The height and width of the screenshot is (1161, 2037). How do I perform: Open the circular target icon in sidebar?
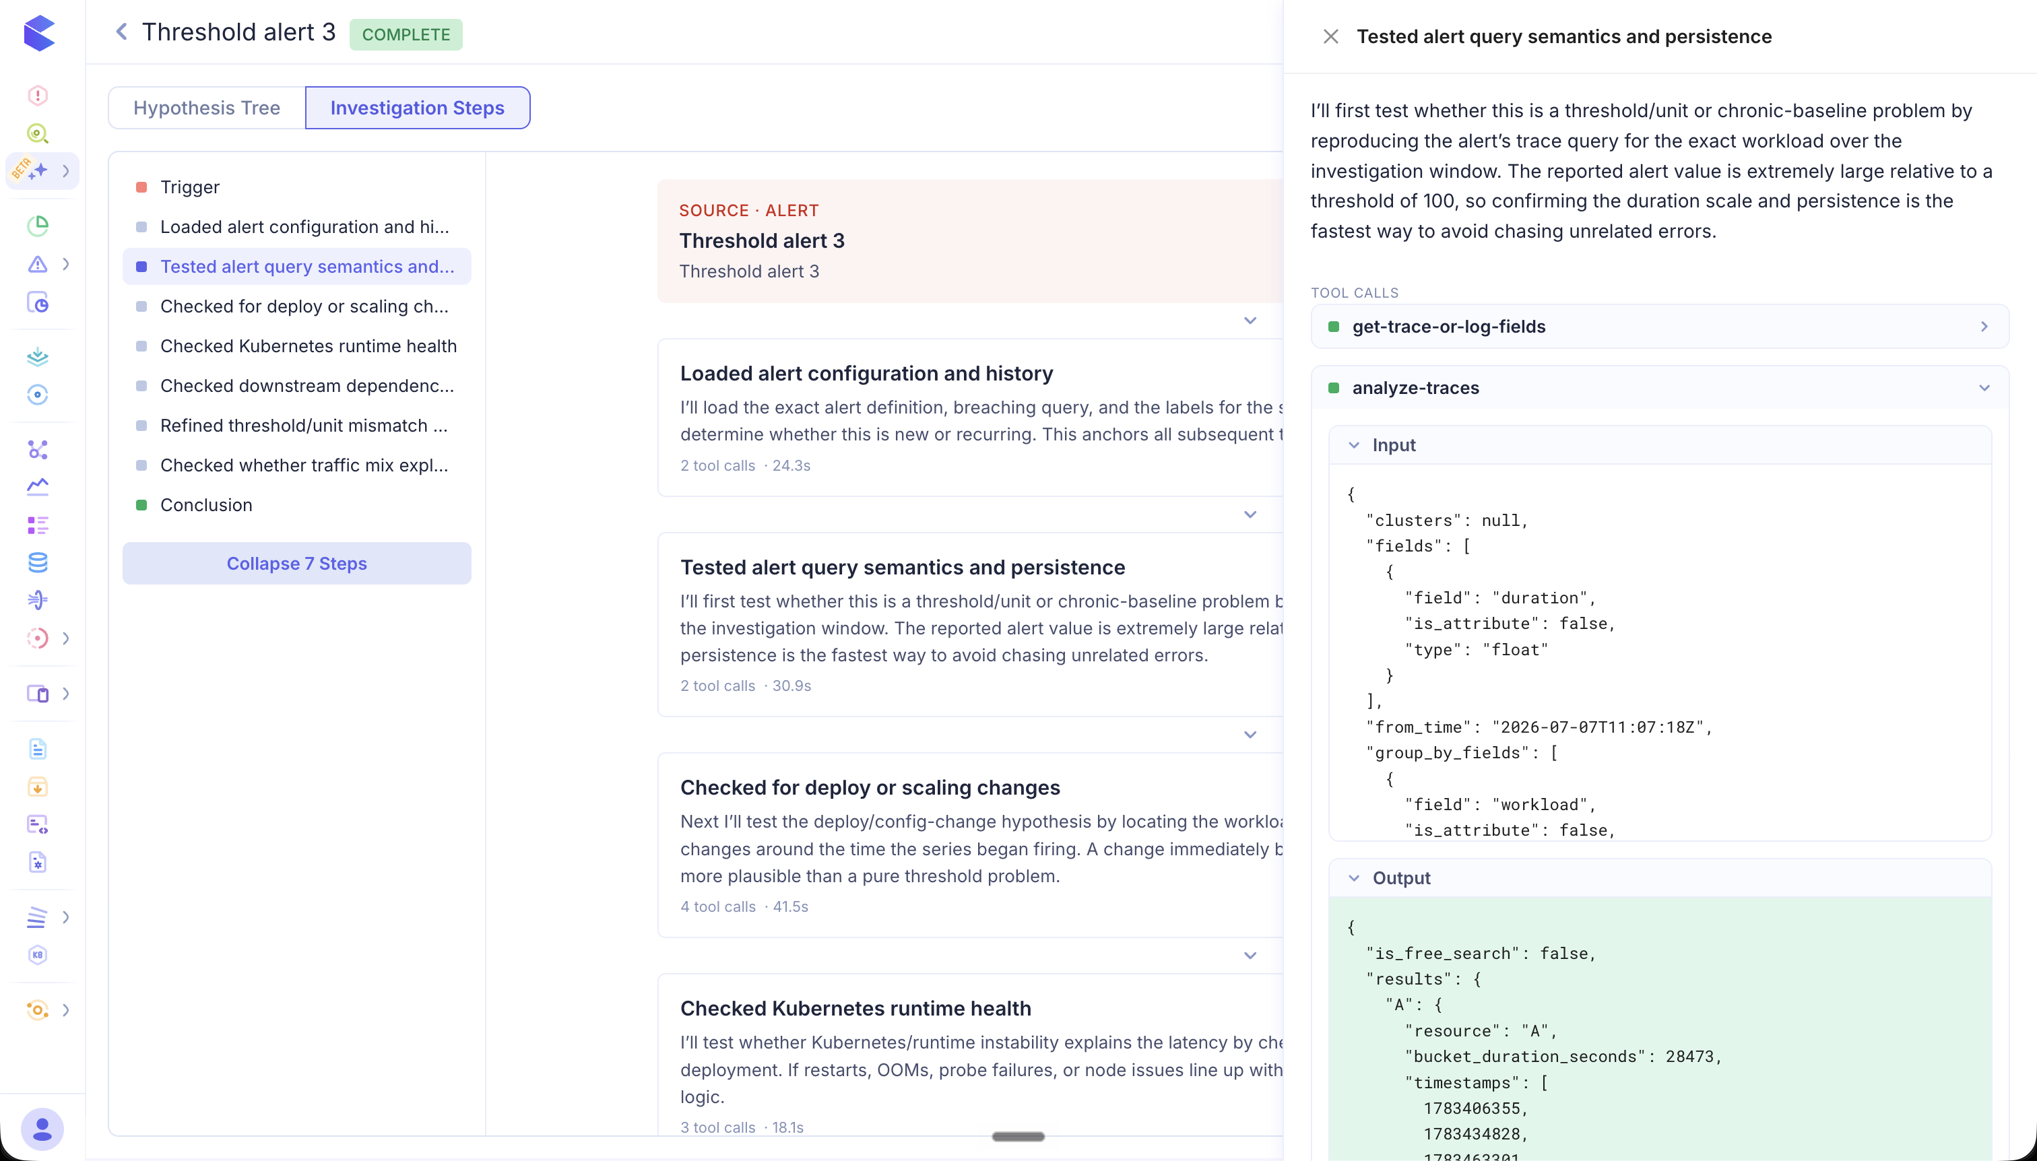[x=38, y=395]
